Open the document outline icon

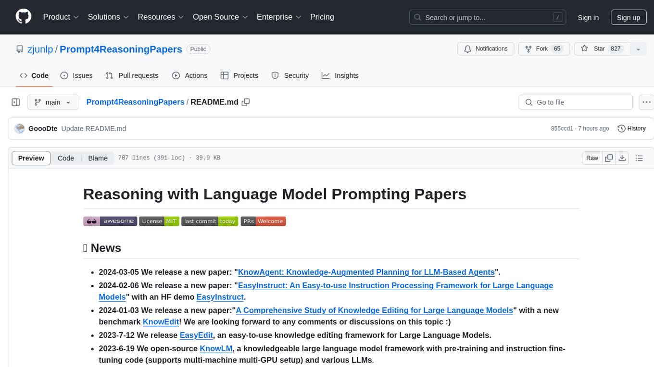[x=639, y=158]
